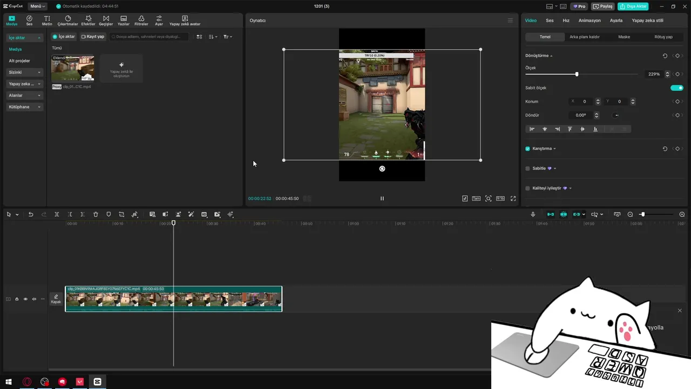The width and height of the screenshot is (691, 389).
Task: Select the clip_01 media thumbnail
Action: (72, 68)
